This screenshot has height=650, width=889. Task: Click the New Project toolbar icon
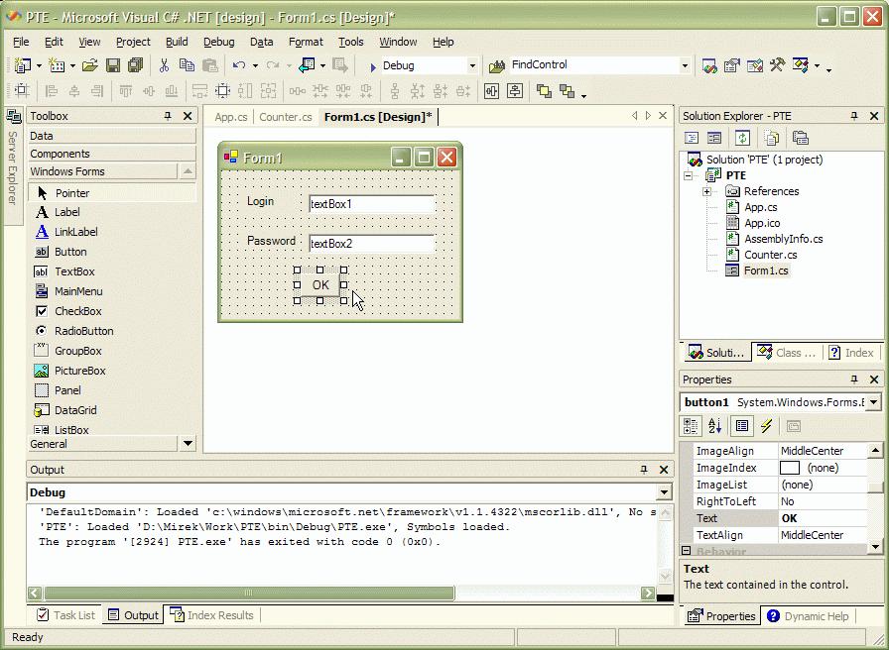(23, 65)
